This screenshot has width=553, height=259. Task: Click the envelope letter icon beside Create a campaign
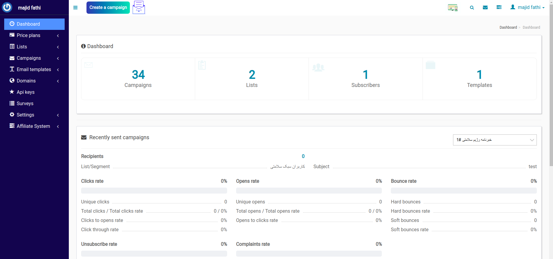click(139, 7)
